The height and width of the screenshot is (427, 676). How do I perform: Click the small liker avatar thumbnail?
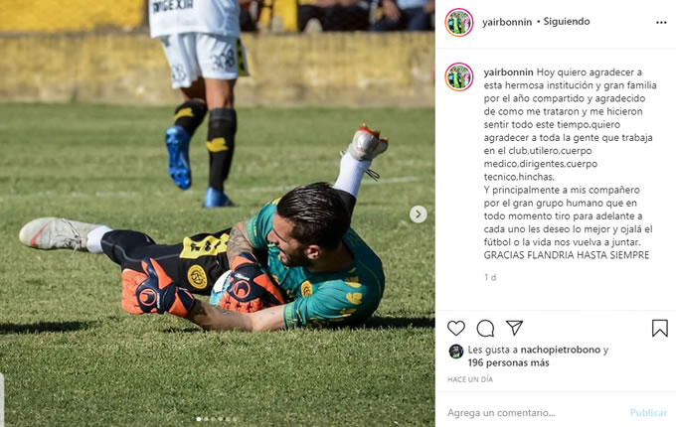tap(455, 352)
